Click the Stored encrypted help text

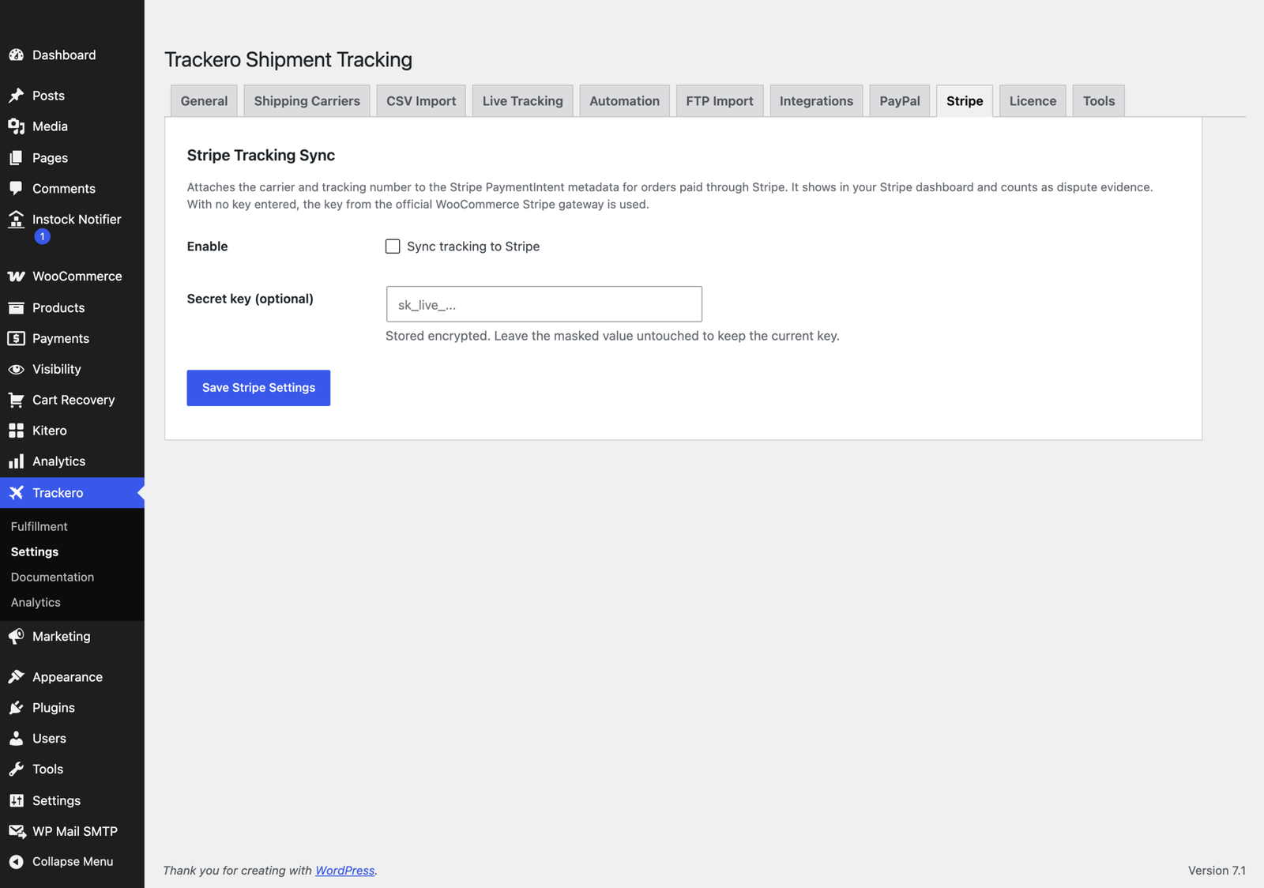point(612,336)
